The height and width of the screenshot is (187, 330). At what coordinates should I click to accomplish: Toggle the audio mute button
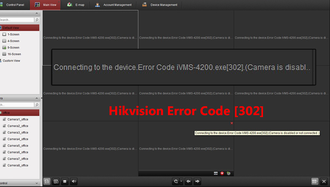pyautogui.click(x=74, y=181)
